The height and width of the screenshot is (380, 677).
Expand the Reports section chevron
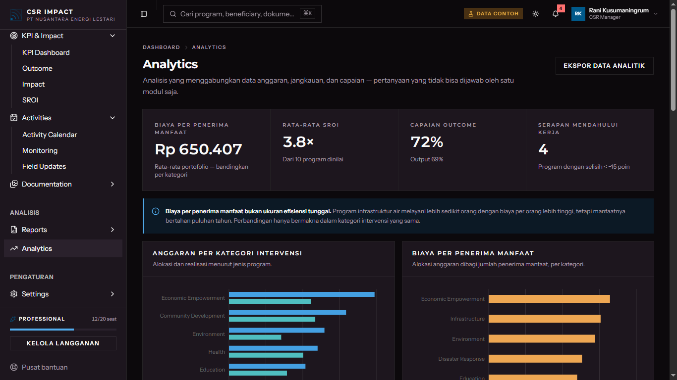pyautogui.click(x=113, y=230)
